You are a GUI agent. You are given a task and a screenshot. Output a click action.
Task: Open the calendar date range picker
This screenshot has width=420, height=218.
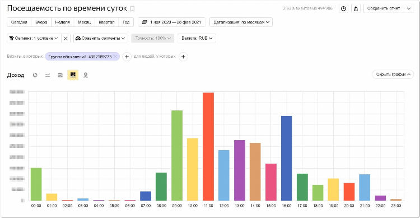click(x=171, y=22)
